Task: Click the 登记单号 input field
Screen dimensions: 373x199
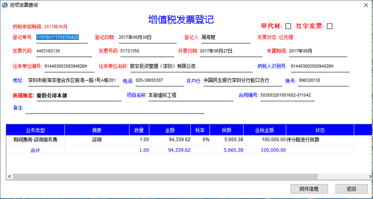Action: point(62,38)
